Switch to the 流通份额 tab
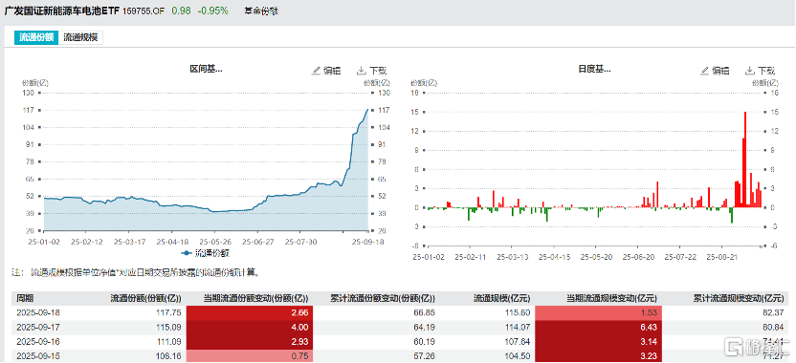 36,37
